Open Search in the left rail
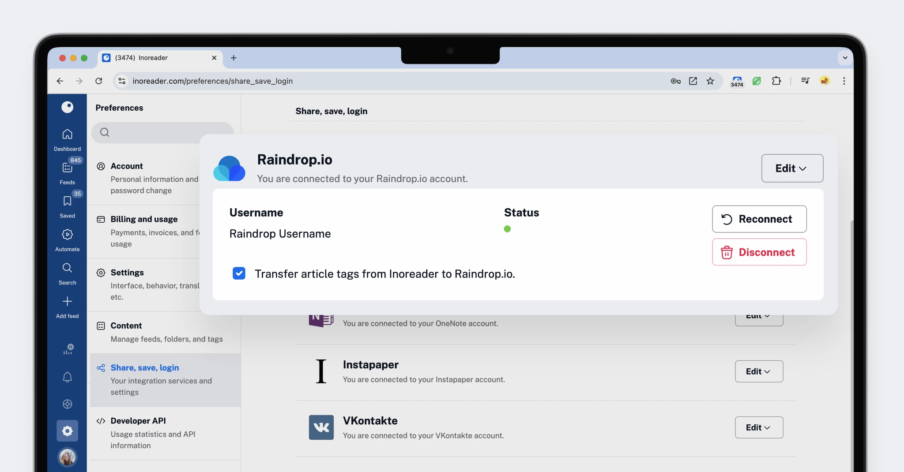This screenshot has width=904, height=472. click(67, 273)
